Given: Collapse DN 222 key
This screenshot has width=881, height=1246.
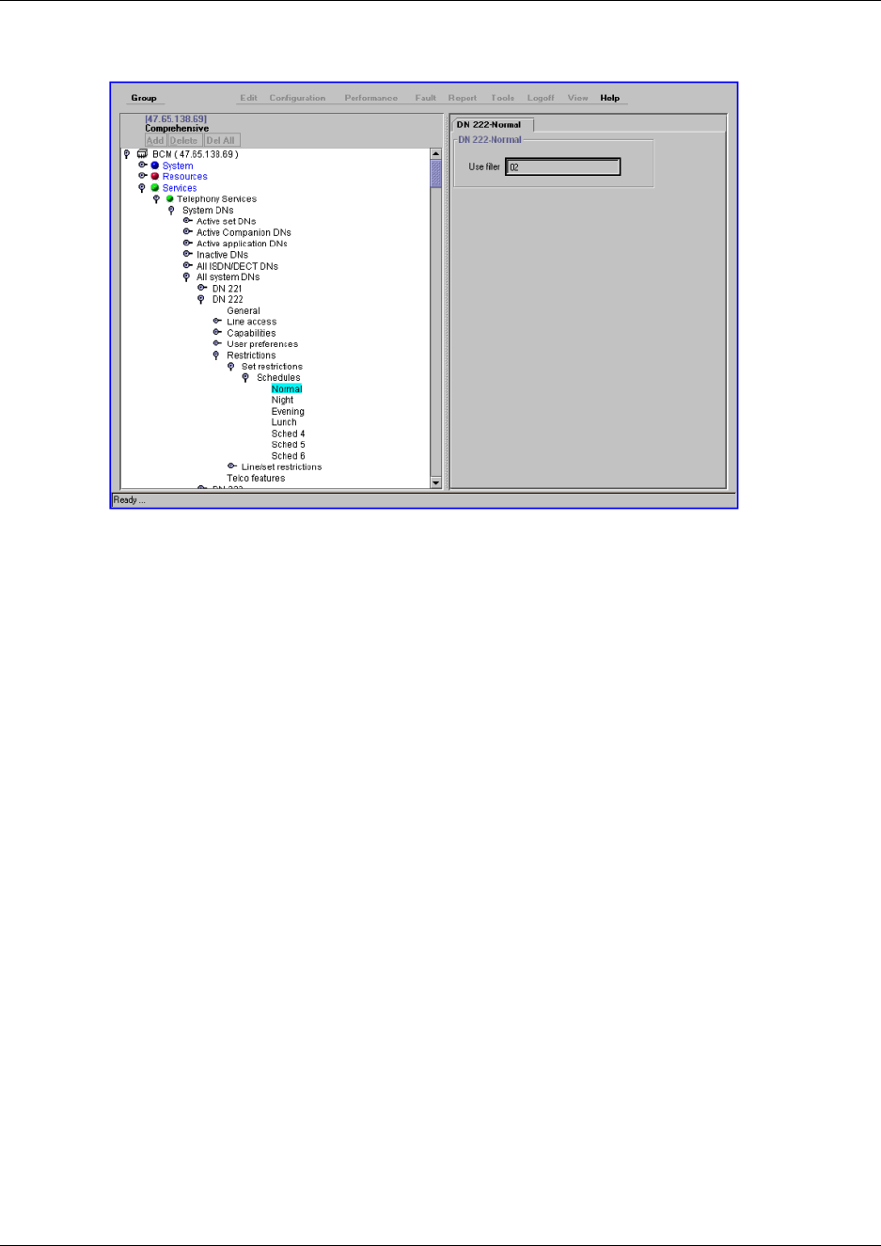Looking at the screenshot, I should coord(201,300).
